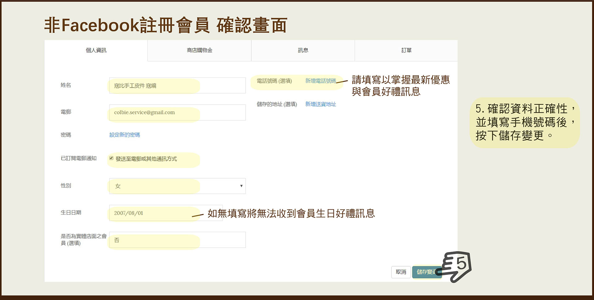
Task: Select the 訂單 tab
Action: click(406, 50)
